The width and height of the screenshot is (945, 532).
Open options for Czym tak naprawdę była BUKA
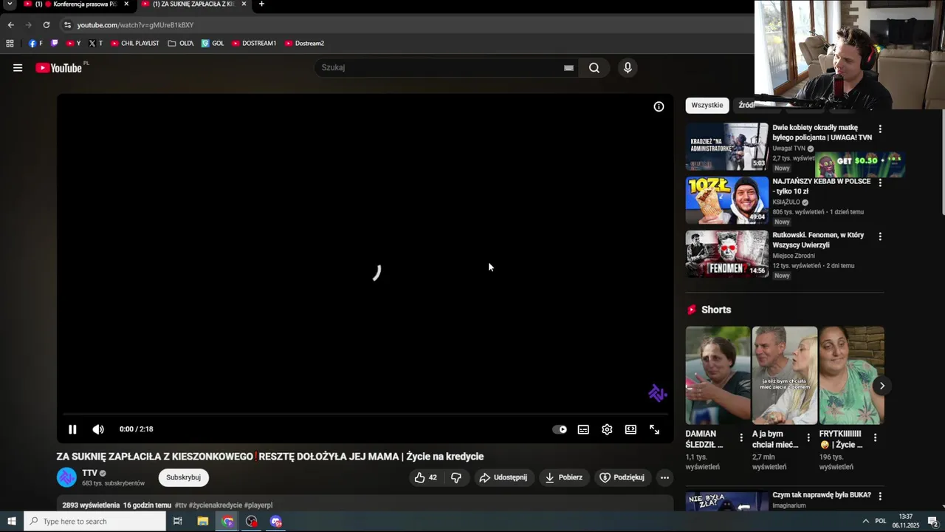coord(879,497)
